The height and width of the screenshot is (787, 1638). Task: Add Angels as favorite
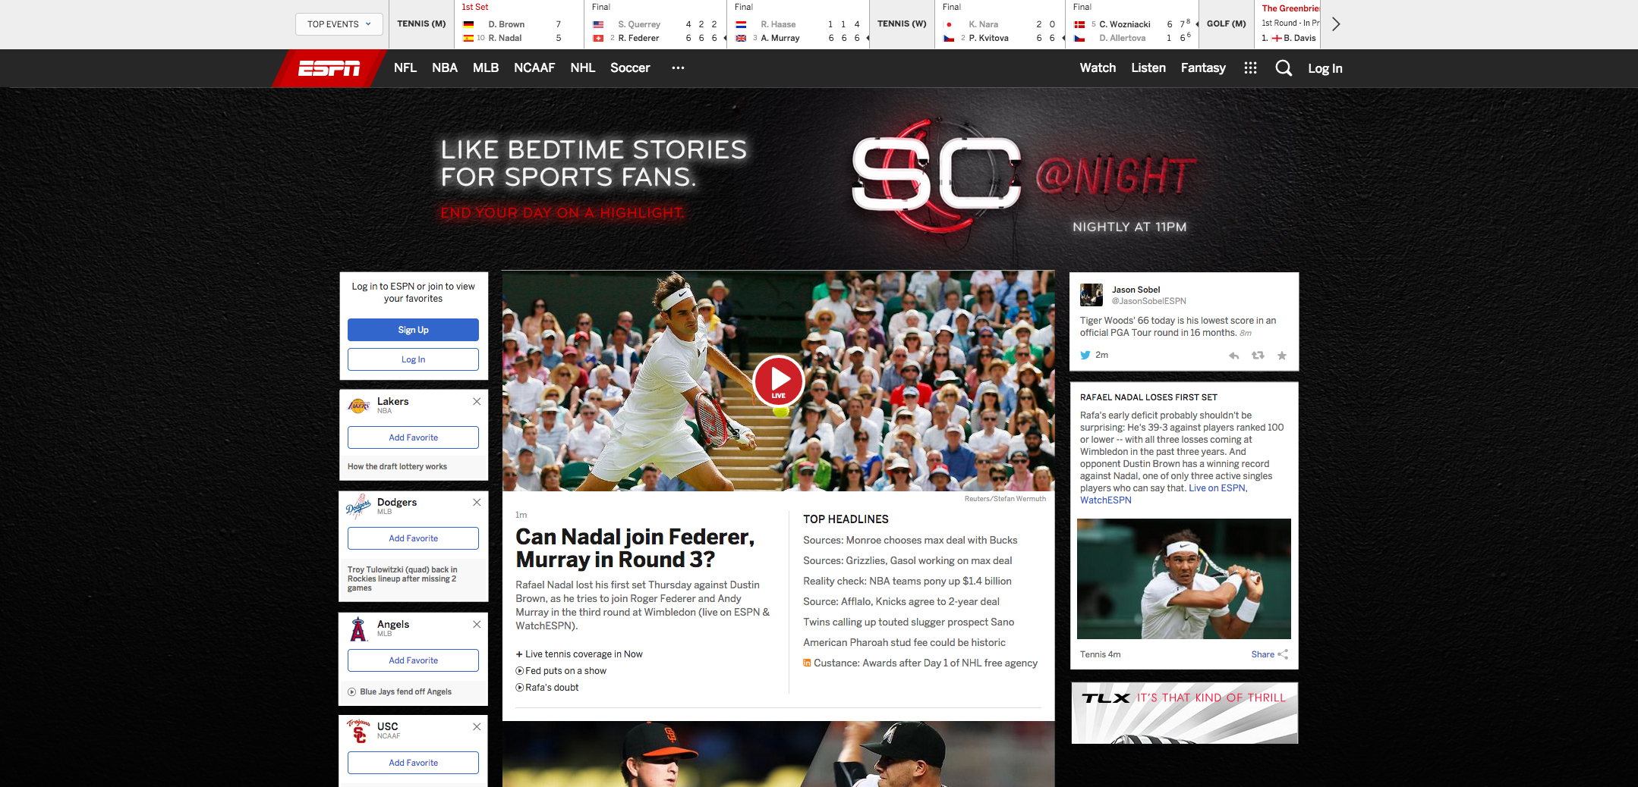click(x=413, y=660)
